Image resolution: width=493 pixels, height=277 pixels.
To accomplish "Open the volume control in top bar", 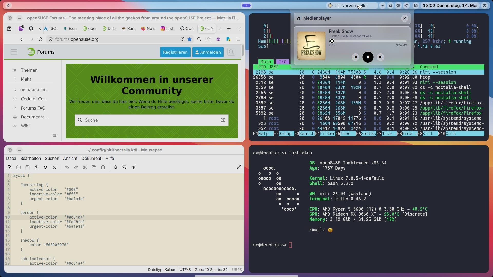I will tap(398, 6).
